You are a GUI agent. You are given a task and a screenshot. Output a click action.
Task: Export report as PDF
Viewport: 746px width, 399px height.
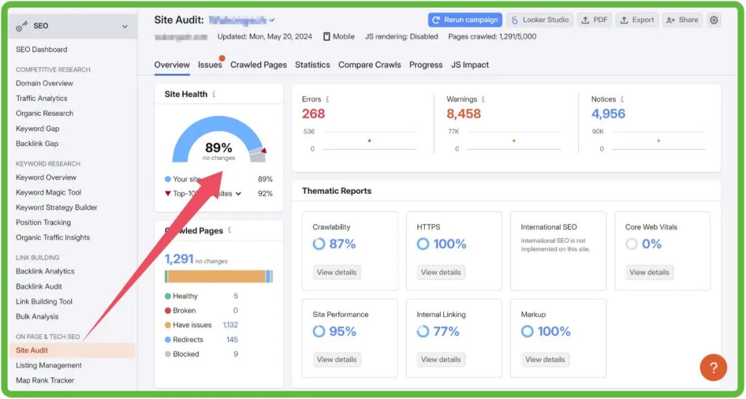coord(594,20)
